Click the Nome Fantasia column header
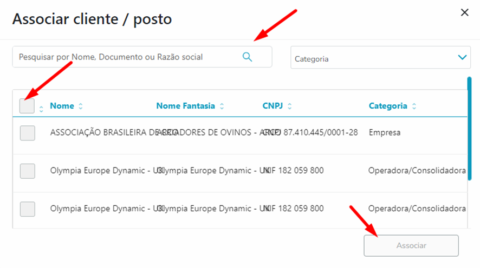The image size is (480, 268). point(185,106)
